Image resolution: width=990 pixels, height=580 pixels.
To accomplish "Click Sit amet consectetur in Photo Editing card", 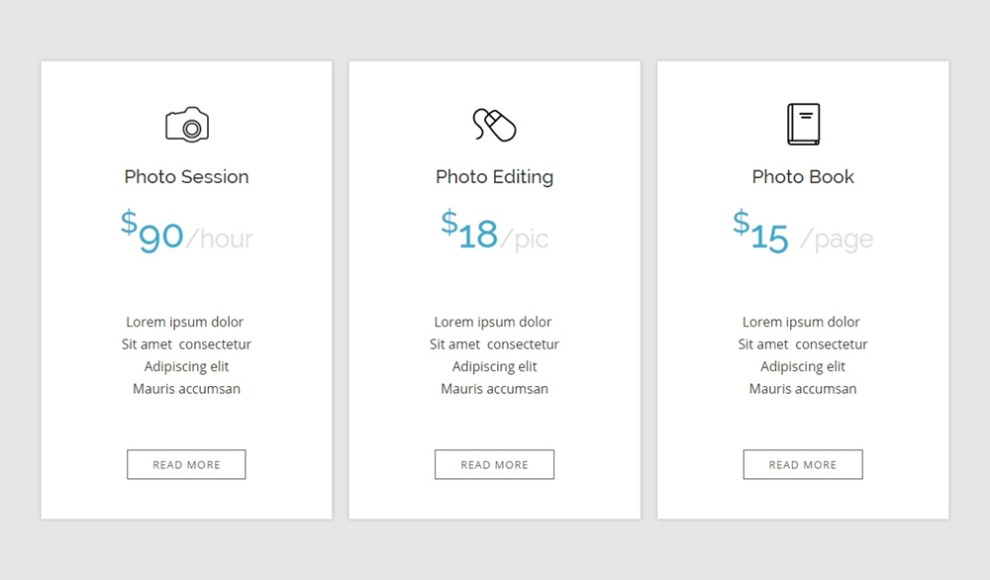I will coord(494,344).
